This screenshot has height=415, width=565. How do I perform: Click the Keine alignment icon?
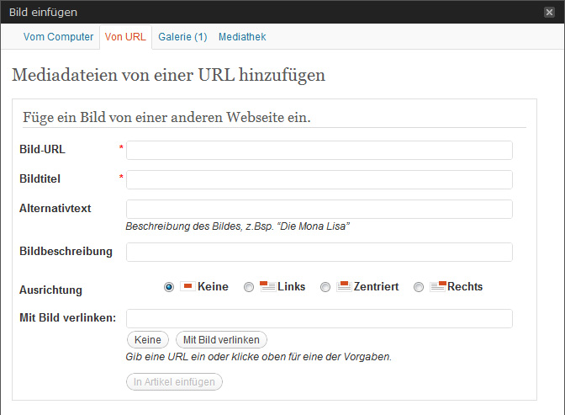(x=187, y=286)
